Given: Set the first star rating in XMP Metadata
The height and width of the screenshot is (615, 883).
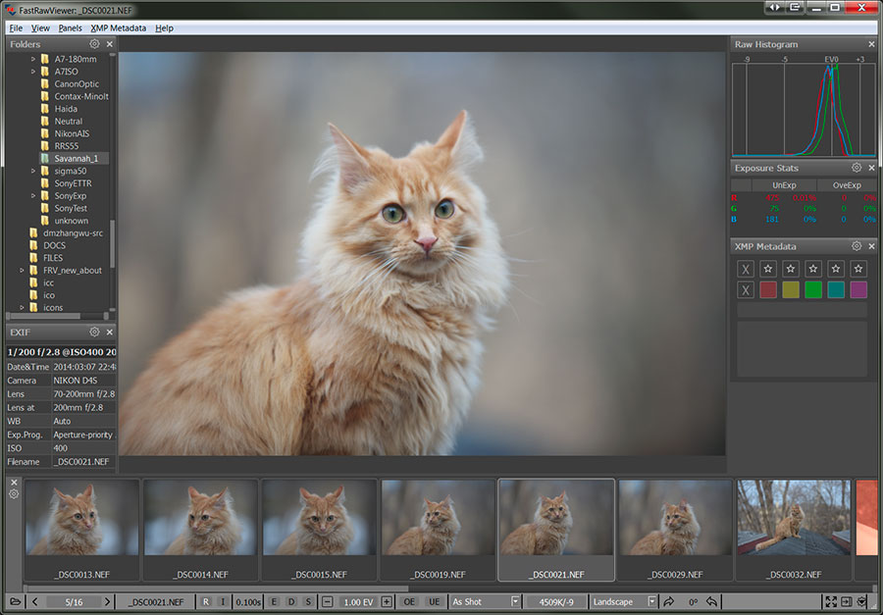Looking at the screenshot, I should pyautogui.click(x=768, y=268).
